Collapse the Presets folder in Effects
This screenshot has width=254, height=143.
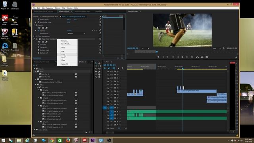[35, 69]
